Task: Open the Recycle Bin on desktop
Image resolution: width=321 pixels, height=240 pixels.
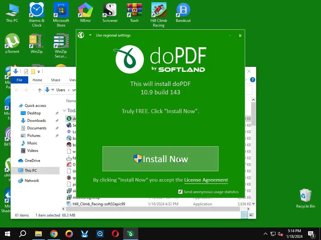Action: coord(305,198)
